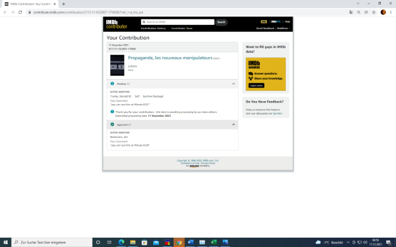Open the IMDbPro link in the header
The image size is (396, 247).
click(276, 22)
